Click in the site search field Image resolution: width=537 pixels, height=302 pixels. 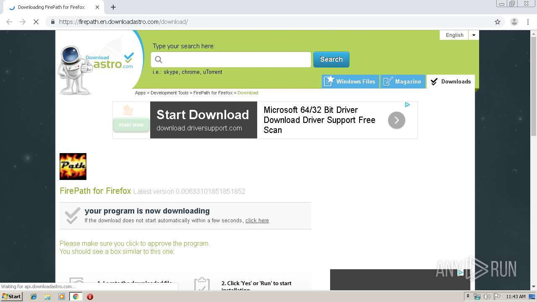[231, 60]
